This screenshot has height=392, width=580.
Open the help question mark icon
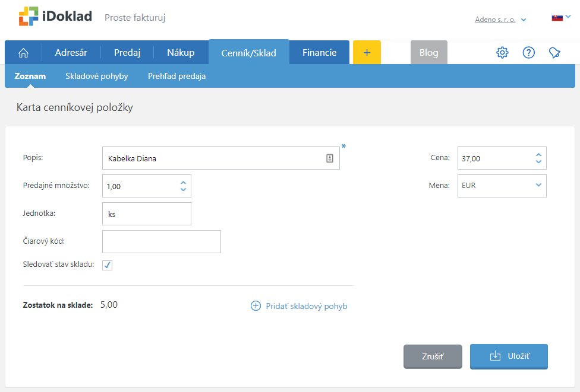point(528,53)
